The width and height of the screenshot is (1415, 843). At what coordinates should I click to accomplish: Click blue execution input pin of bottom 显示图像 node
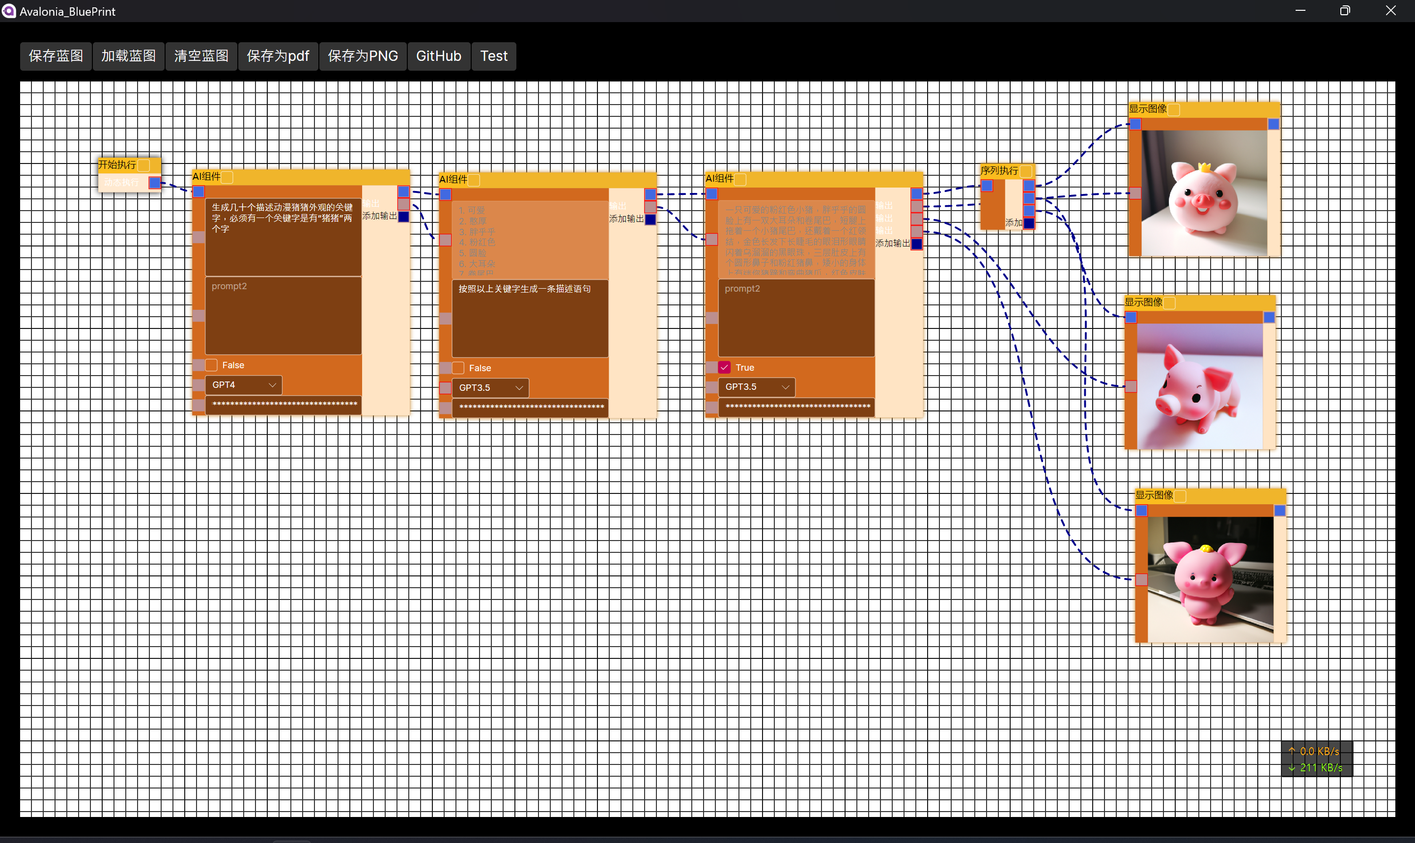tap(1142, 511)
